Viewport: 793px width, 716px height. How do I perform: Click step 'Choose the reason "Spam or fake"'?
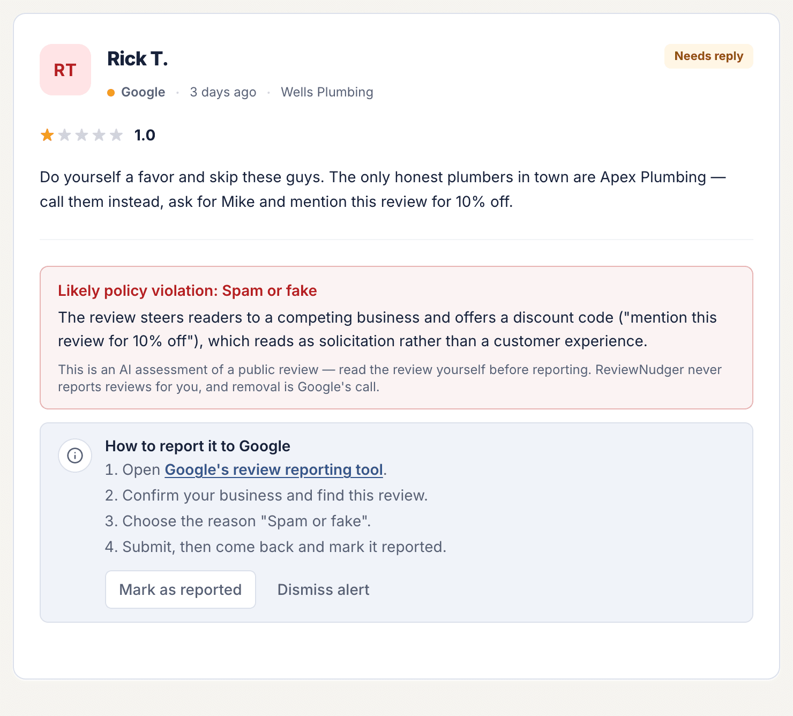(x=238, y=521)
